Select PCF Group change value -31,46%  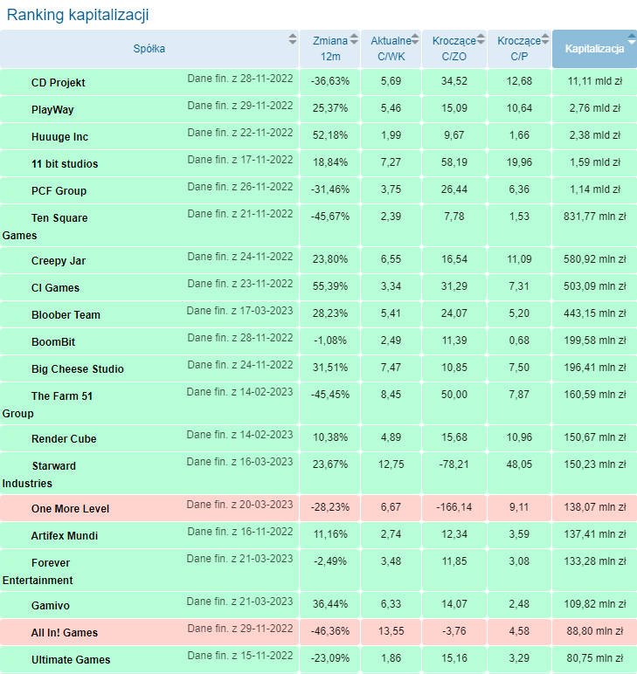330,189
